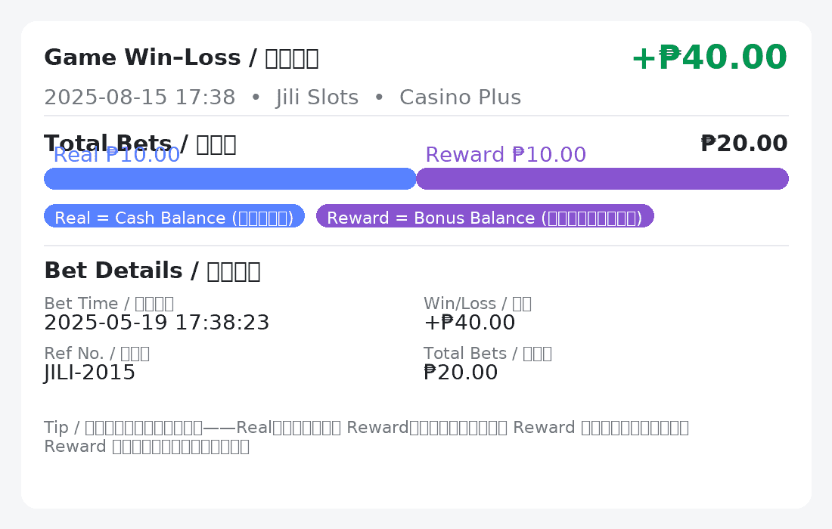Image resolution: width=832 pixels, height=529 pixels.
Task: Select the JILI-2015 reference number
Action: click(x=89, y=373)
